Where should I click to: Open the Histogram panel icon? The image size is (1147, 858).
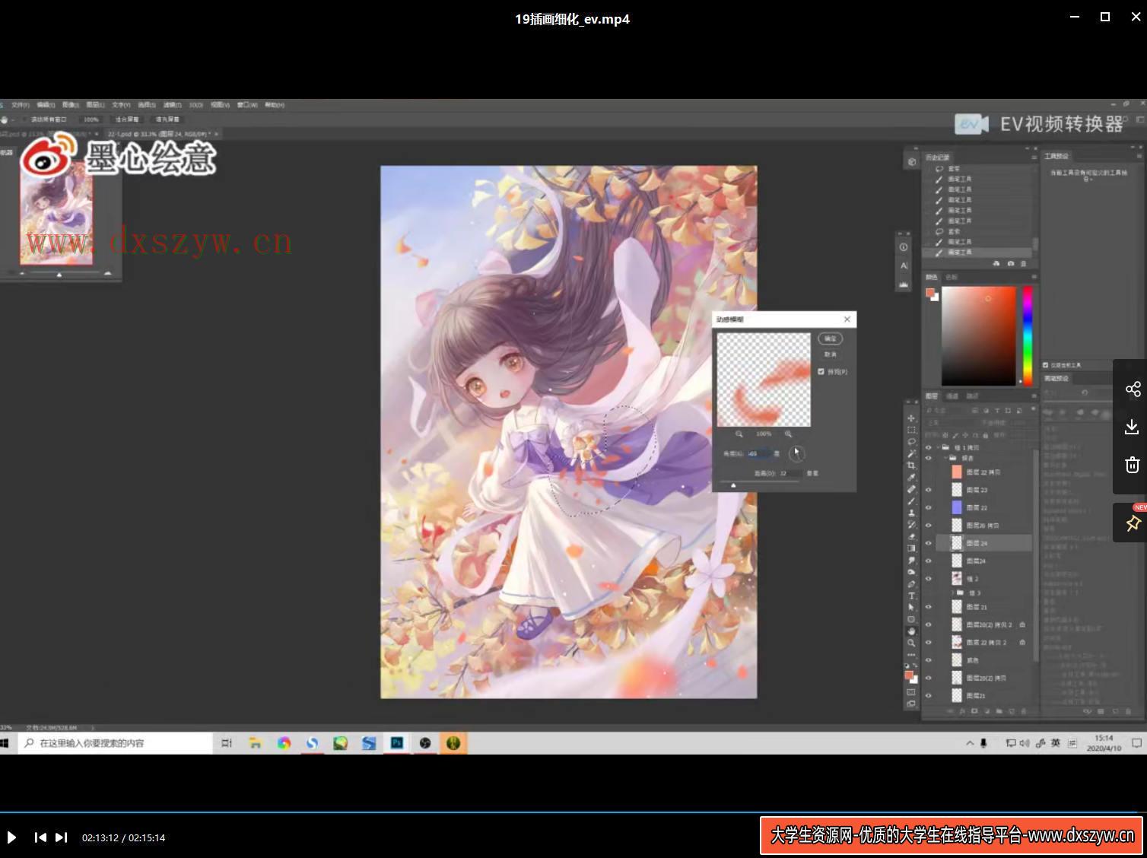point(904,284)
